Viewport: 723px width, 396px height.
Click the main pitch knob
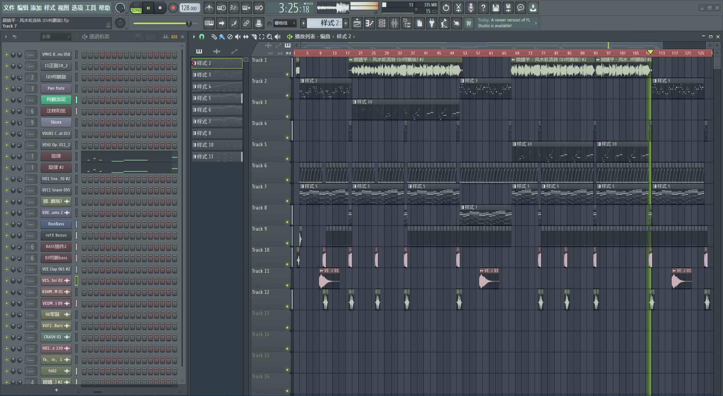tap(120, 23)
